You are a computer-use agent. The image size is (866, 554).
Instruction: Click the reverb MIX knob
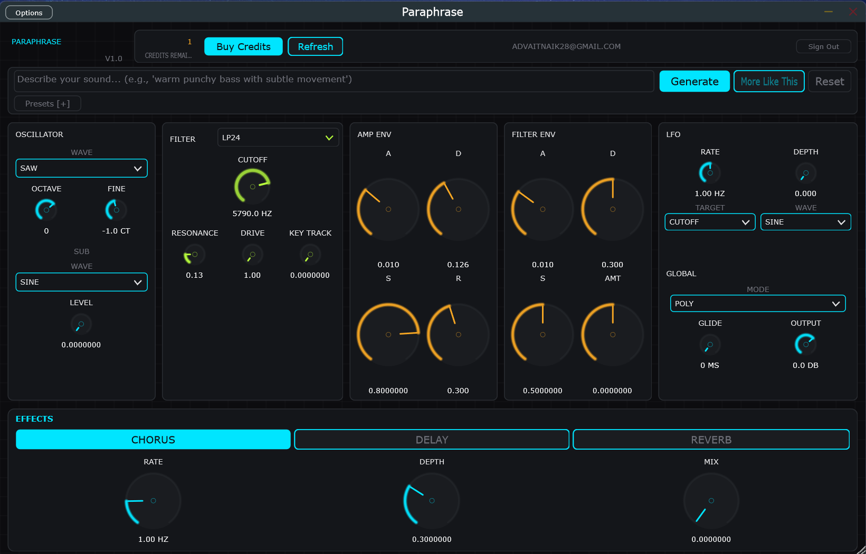coord(711,501)
